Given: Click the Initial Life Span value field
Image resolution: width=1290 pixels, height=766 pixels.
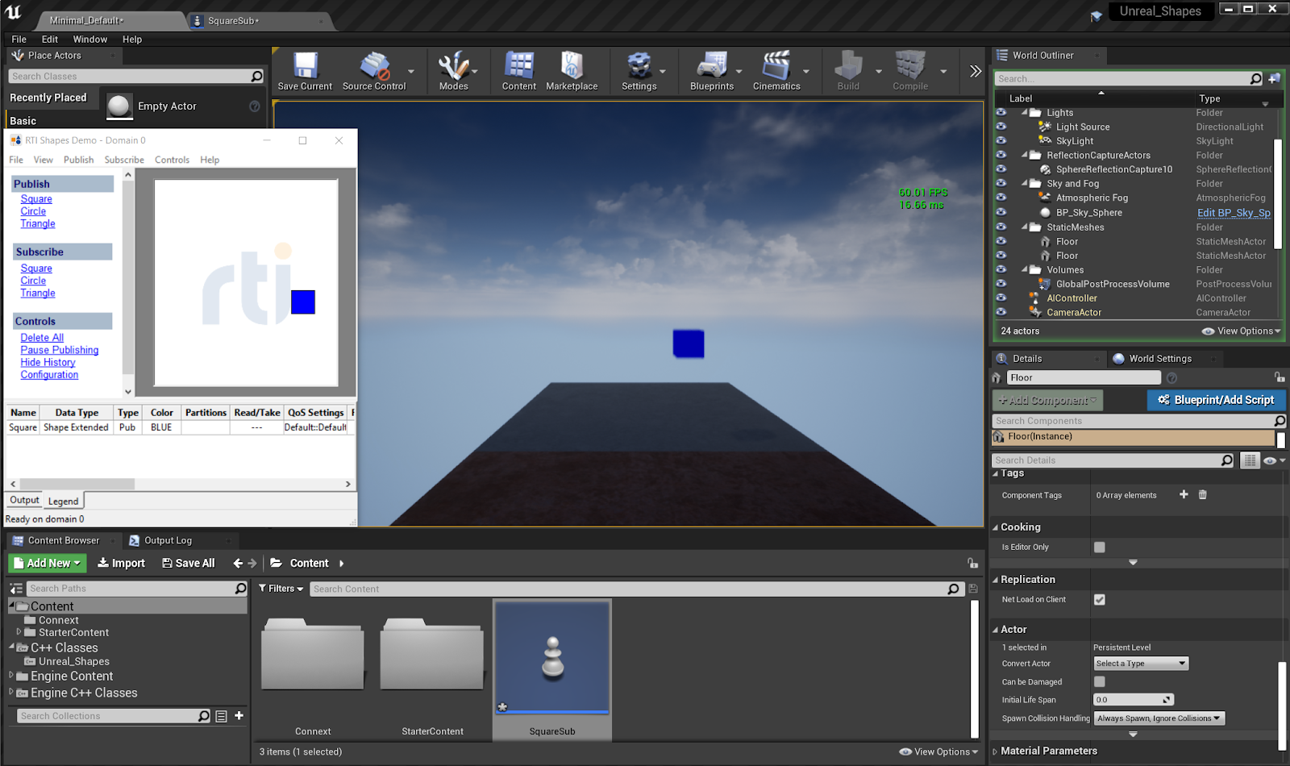Looking at the screenshot, I should point(1133,700).
